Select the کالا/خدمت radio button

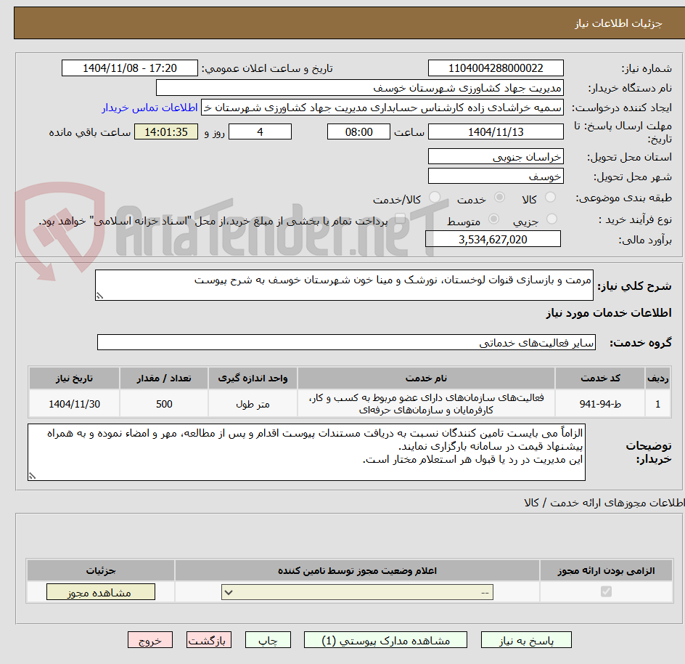[435, 198]
